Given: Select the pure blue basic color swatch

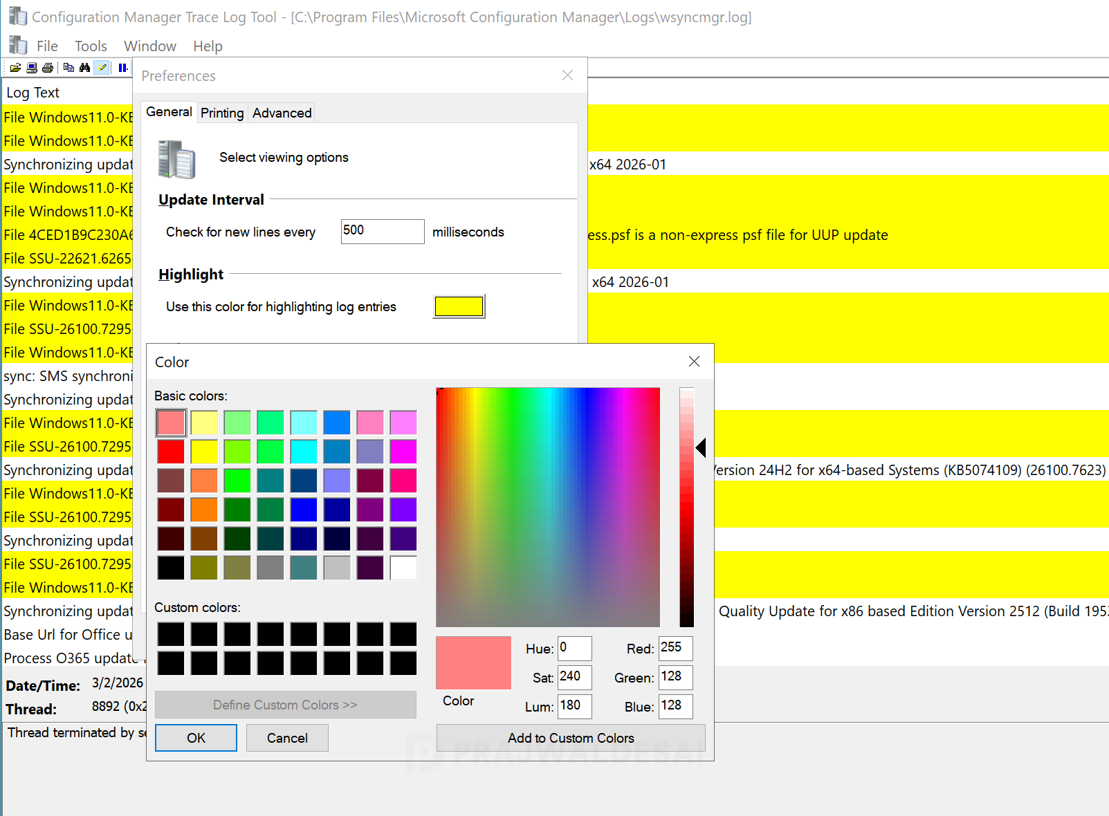Looking at the screenshot, I should tap(304, 510).
